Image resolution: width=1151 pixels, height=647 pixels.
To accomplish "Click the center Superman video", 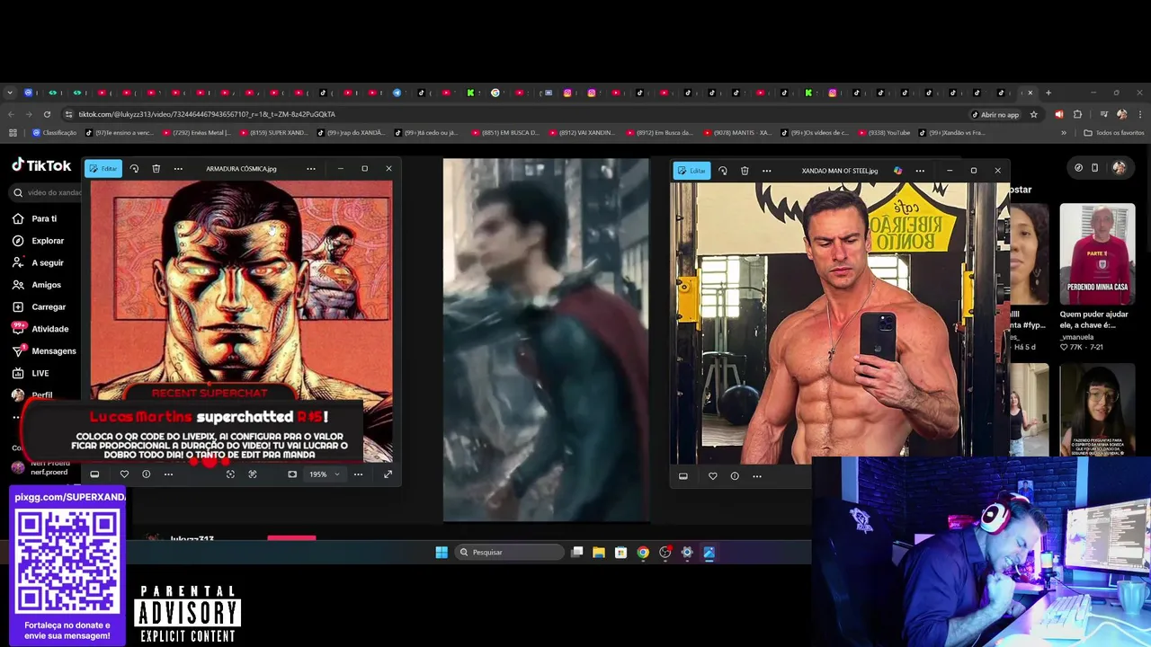I will pyautogui.click(x=546, y=340).
